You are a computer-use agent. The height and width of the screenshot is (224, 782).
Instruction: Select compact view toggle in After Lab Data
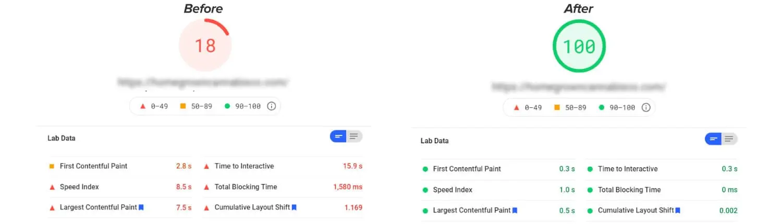[x=714, y=139]
